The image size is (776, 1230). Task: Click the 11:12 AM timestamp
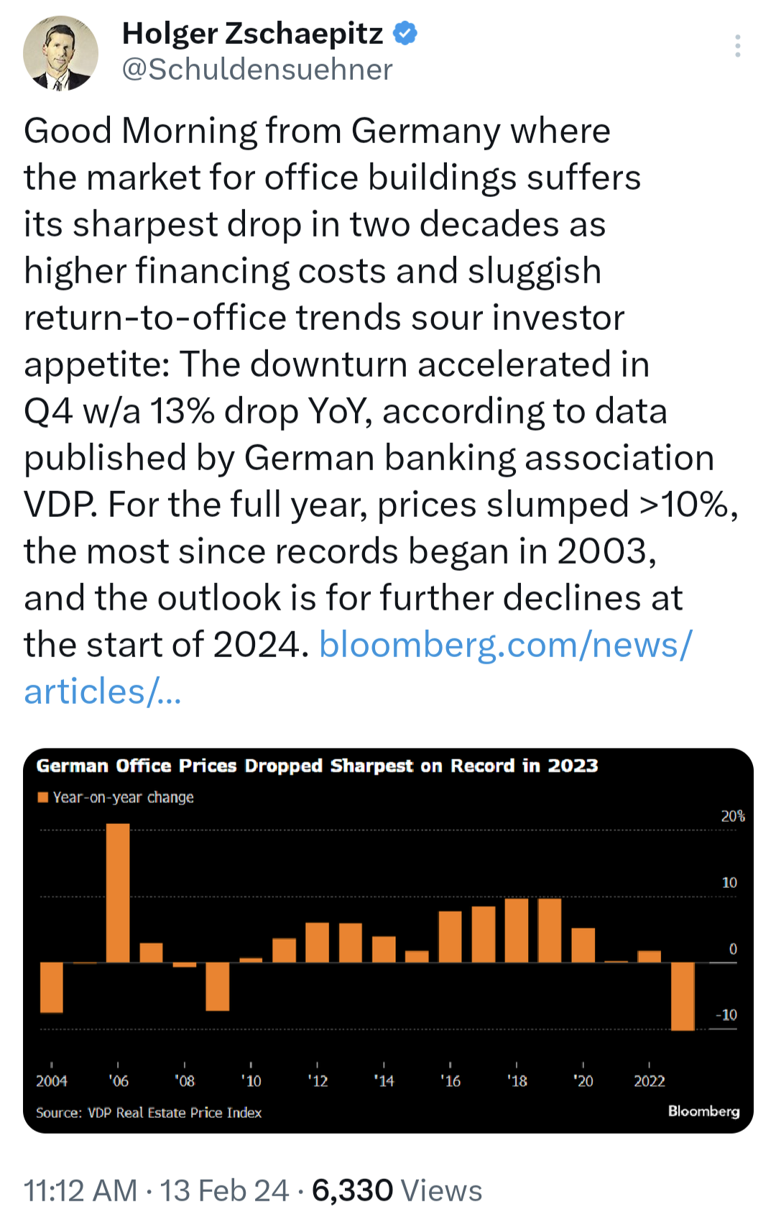click(80, 1190)
